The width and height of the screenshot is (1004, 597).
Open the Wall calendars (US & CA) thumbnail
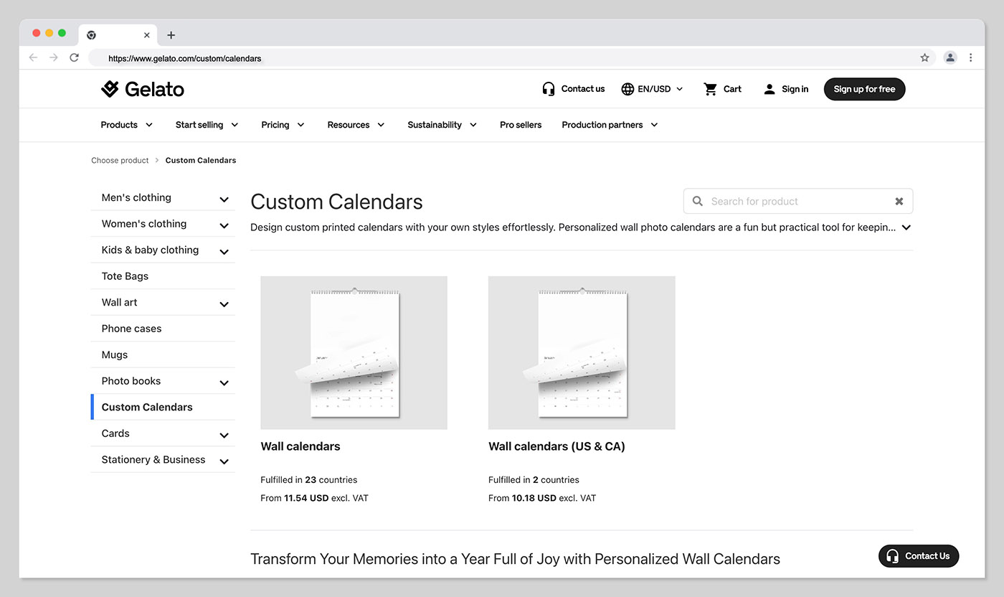pyautogui.click(x=582, y=352)
